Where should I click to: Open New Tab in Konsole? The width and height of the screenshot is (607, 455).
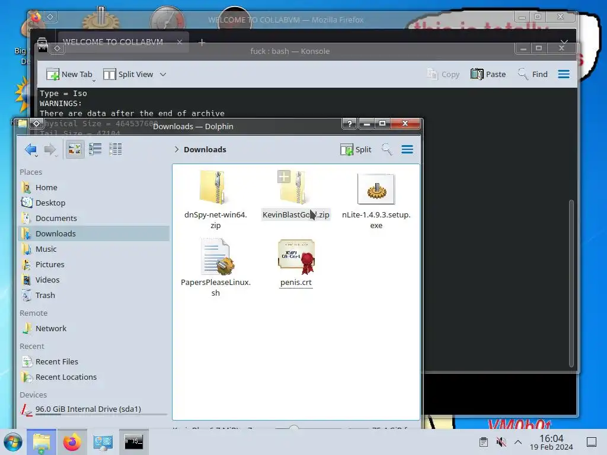point(69,74)
